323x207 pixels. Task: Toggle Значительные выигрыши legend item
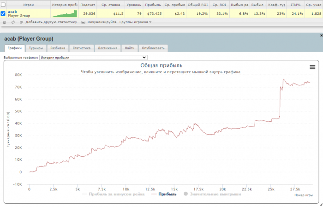212,194
